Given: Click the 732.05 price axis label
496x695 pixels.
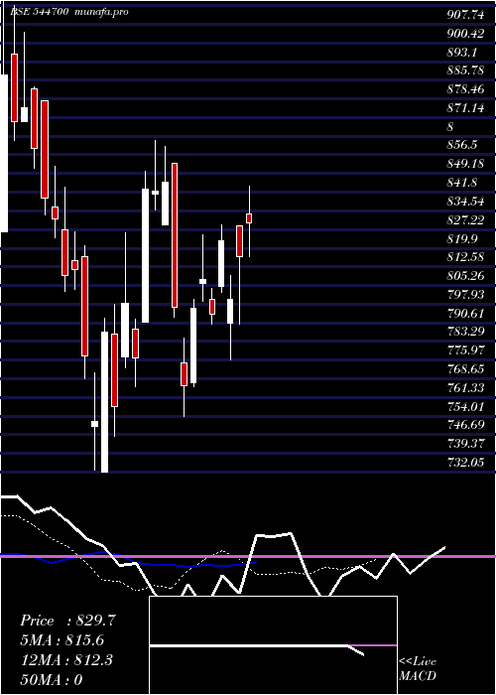Looking at the screenshot, I should tap(465, 463).
